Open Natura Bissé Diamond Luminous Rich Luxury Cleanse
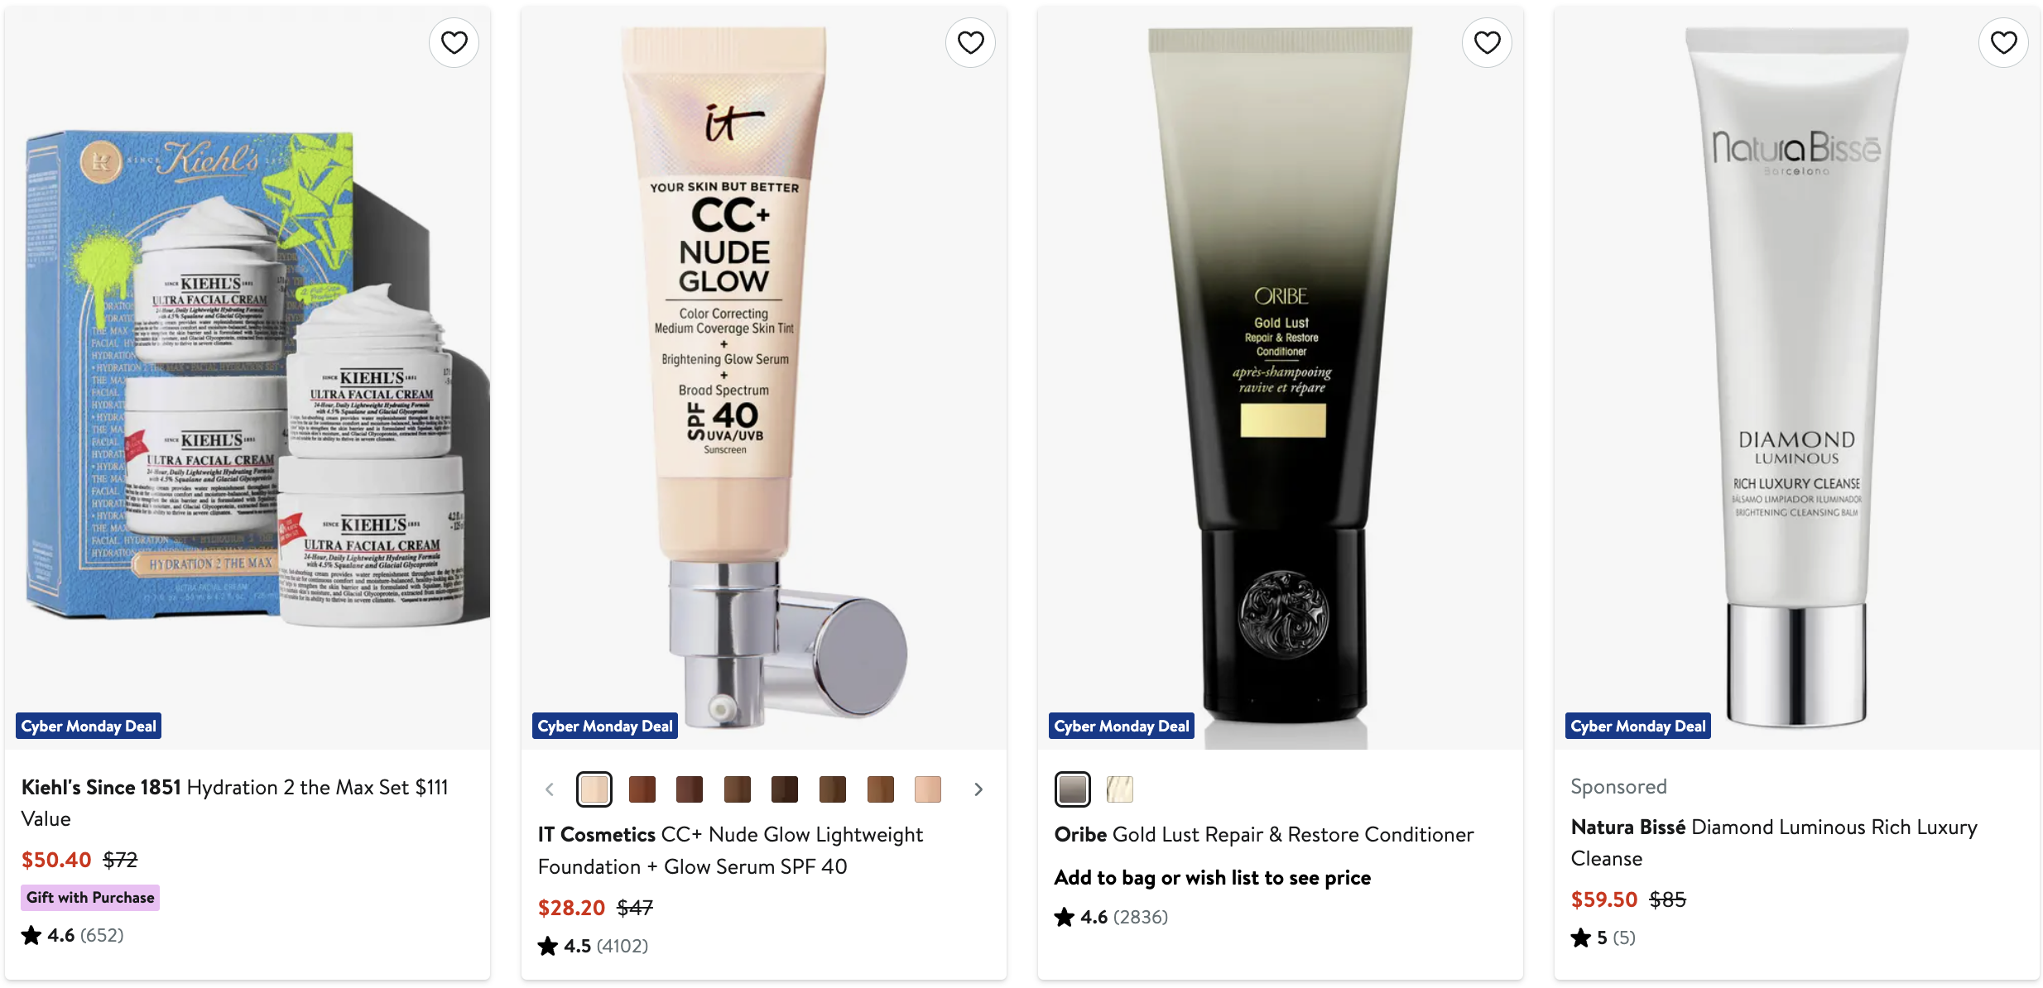The height and width of the screenshot is (988, 2043). (1774, 842)
